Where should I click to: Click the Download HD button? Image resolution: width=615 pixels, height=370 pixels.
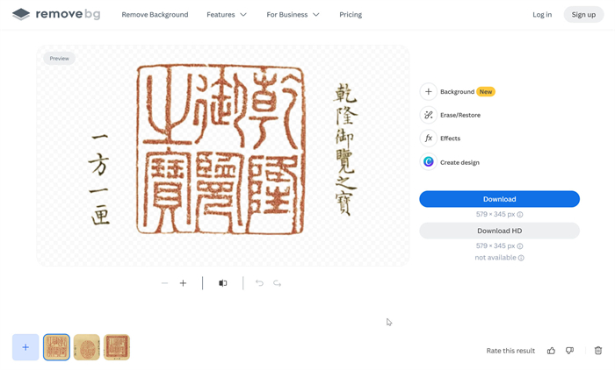point(499,231)
